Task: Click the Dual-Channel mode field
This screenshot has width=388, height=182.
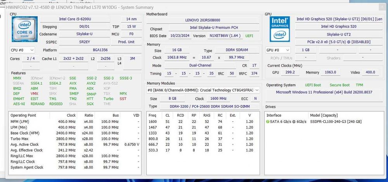Action: [200, 66]
